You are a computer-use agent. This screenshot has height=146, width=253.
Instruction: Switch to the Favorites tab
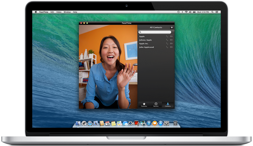[x=144, y=105]
